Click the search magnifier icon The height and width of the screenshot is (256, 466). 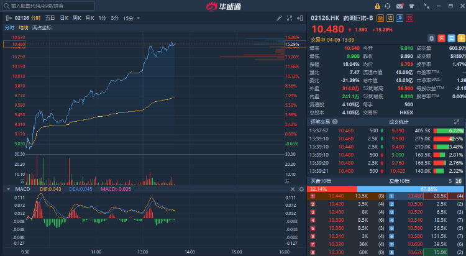[x=7, y=6]
